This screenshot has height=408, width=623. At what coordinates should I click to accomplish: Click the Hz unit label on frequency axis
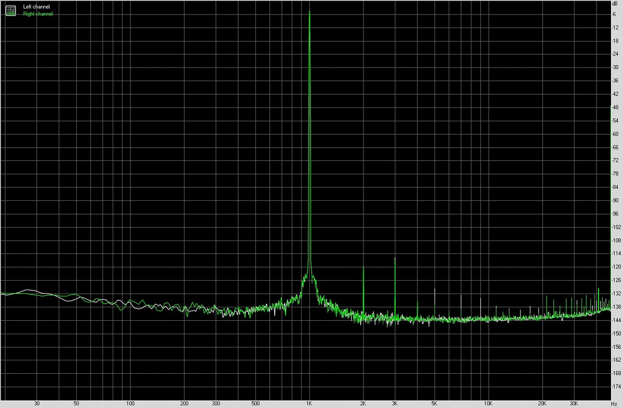615,403
